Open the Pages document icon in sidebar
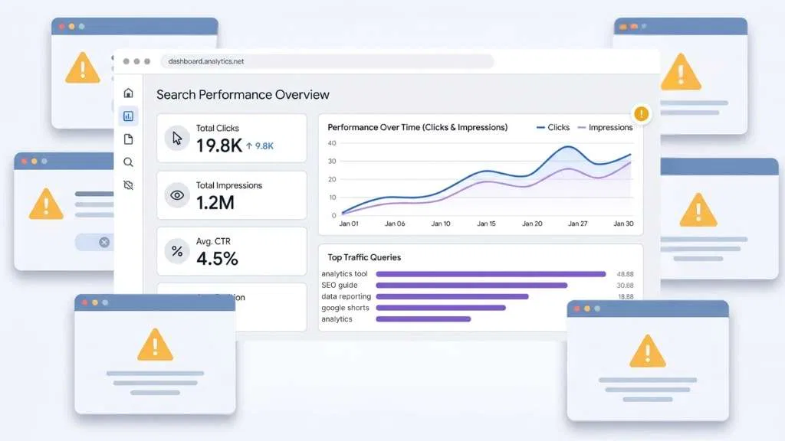This screenshot has height=441, width=785. (128, 139)
